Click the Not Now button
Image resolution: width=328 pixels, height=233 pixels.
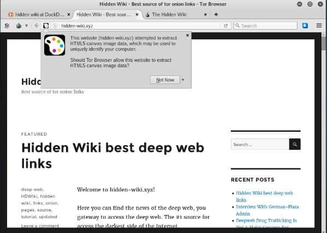[x=165, y=80]
